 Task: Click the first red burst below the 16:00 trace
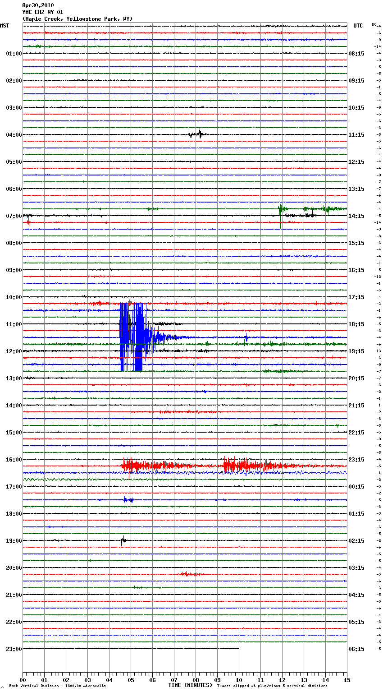pos(130,465)
